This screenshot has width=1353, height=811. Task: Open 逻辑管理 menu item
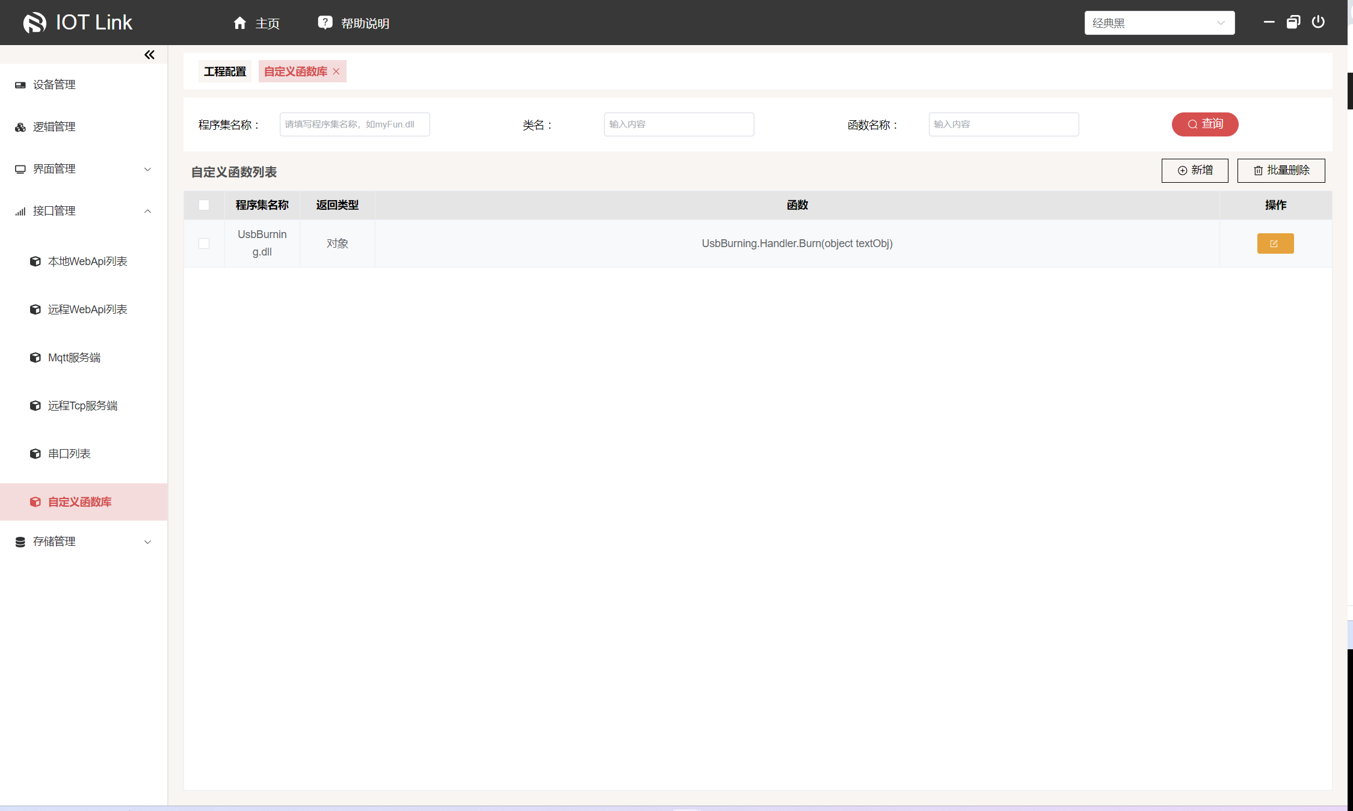[x=84, y=127]
